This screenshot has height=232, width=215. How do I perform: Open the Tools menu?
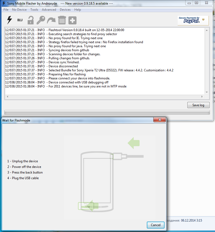coord(34,10)
